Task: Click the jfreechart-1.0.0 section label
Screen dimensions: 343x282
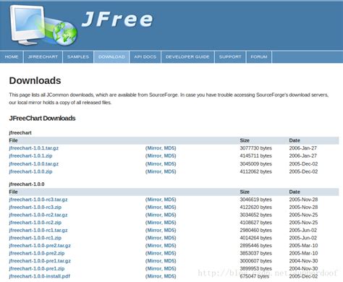Action: click(27, 184)
